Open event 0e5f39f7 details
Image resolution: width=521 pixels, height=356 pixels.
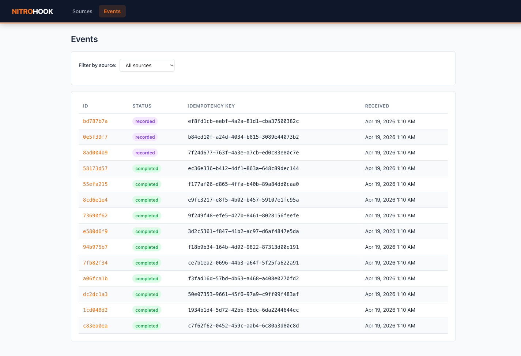[95, 137]
